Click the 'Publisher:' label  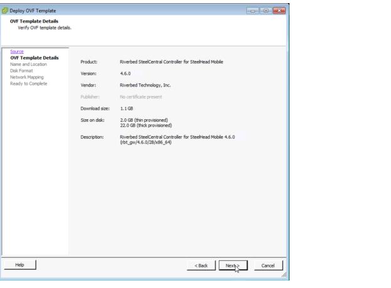pos(90,97)
